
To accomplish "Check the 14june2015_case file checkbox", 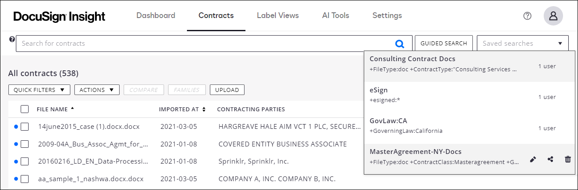I will [x=25, y=127].
